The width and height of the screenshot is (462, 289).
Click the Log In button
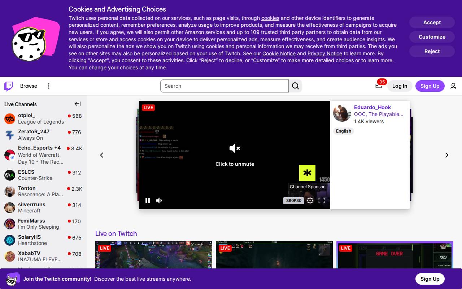tap(400, 86)
